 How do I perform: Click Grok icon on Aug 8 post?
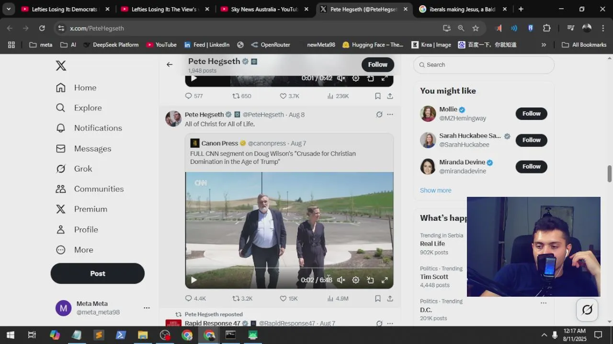point(379,114)
